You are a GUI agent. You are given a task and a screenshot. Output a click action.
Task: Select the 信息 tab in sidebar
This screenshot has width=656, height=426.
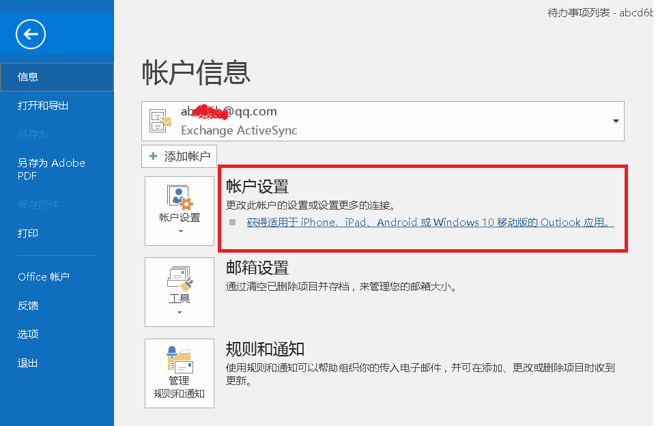click(x=29, y=77)
